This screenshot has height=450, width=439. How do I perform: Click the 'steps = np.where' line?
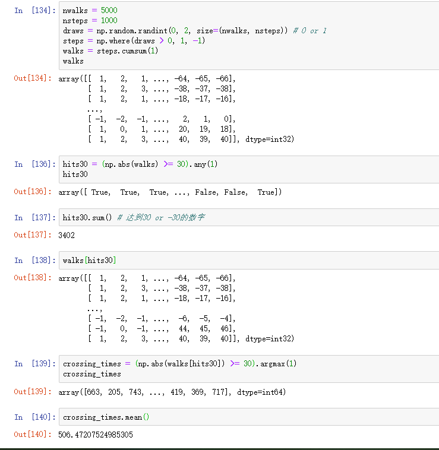(134, 41)
